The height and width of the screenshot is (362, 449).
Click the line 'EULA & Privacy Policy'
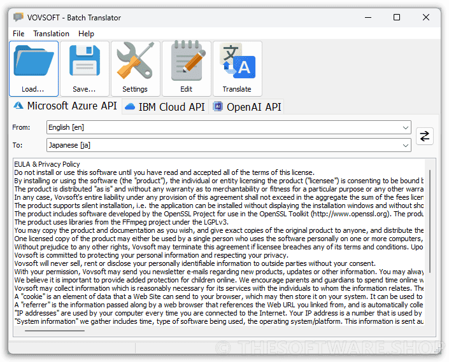pyautogui.click(x=47, y=164)
